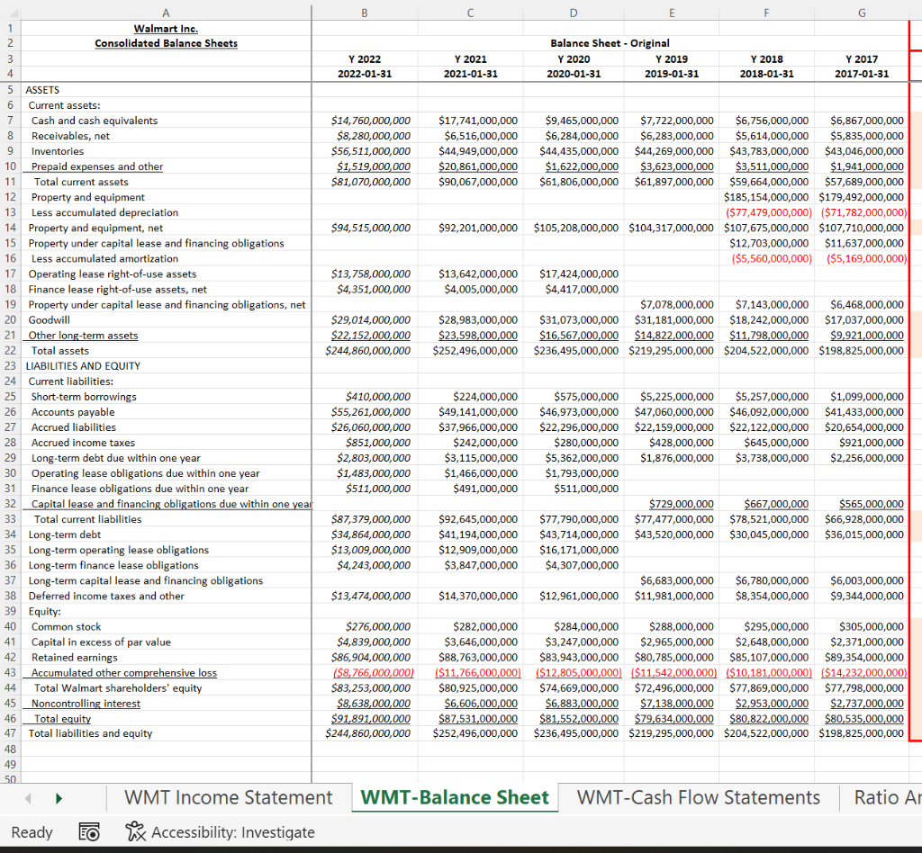
Task: Click 'Less accumulated amortization' label
Action: (104, 258)
